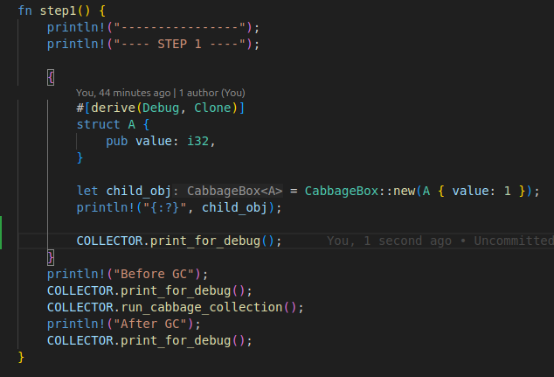The width and height of the screenshot is (554, 377).
Task: Open the "1 author (You)" code lens
Action: coord(214,92)
